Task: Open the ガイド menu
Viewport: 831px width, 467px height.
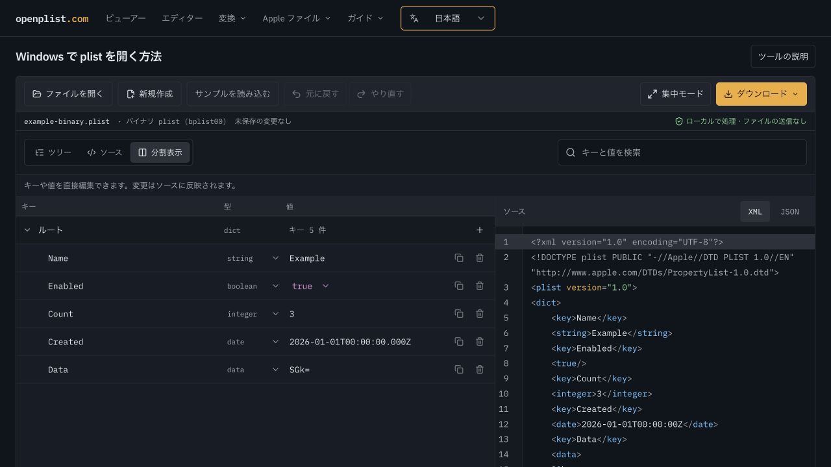Action: pos(366,18)
